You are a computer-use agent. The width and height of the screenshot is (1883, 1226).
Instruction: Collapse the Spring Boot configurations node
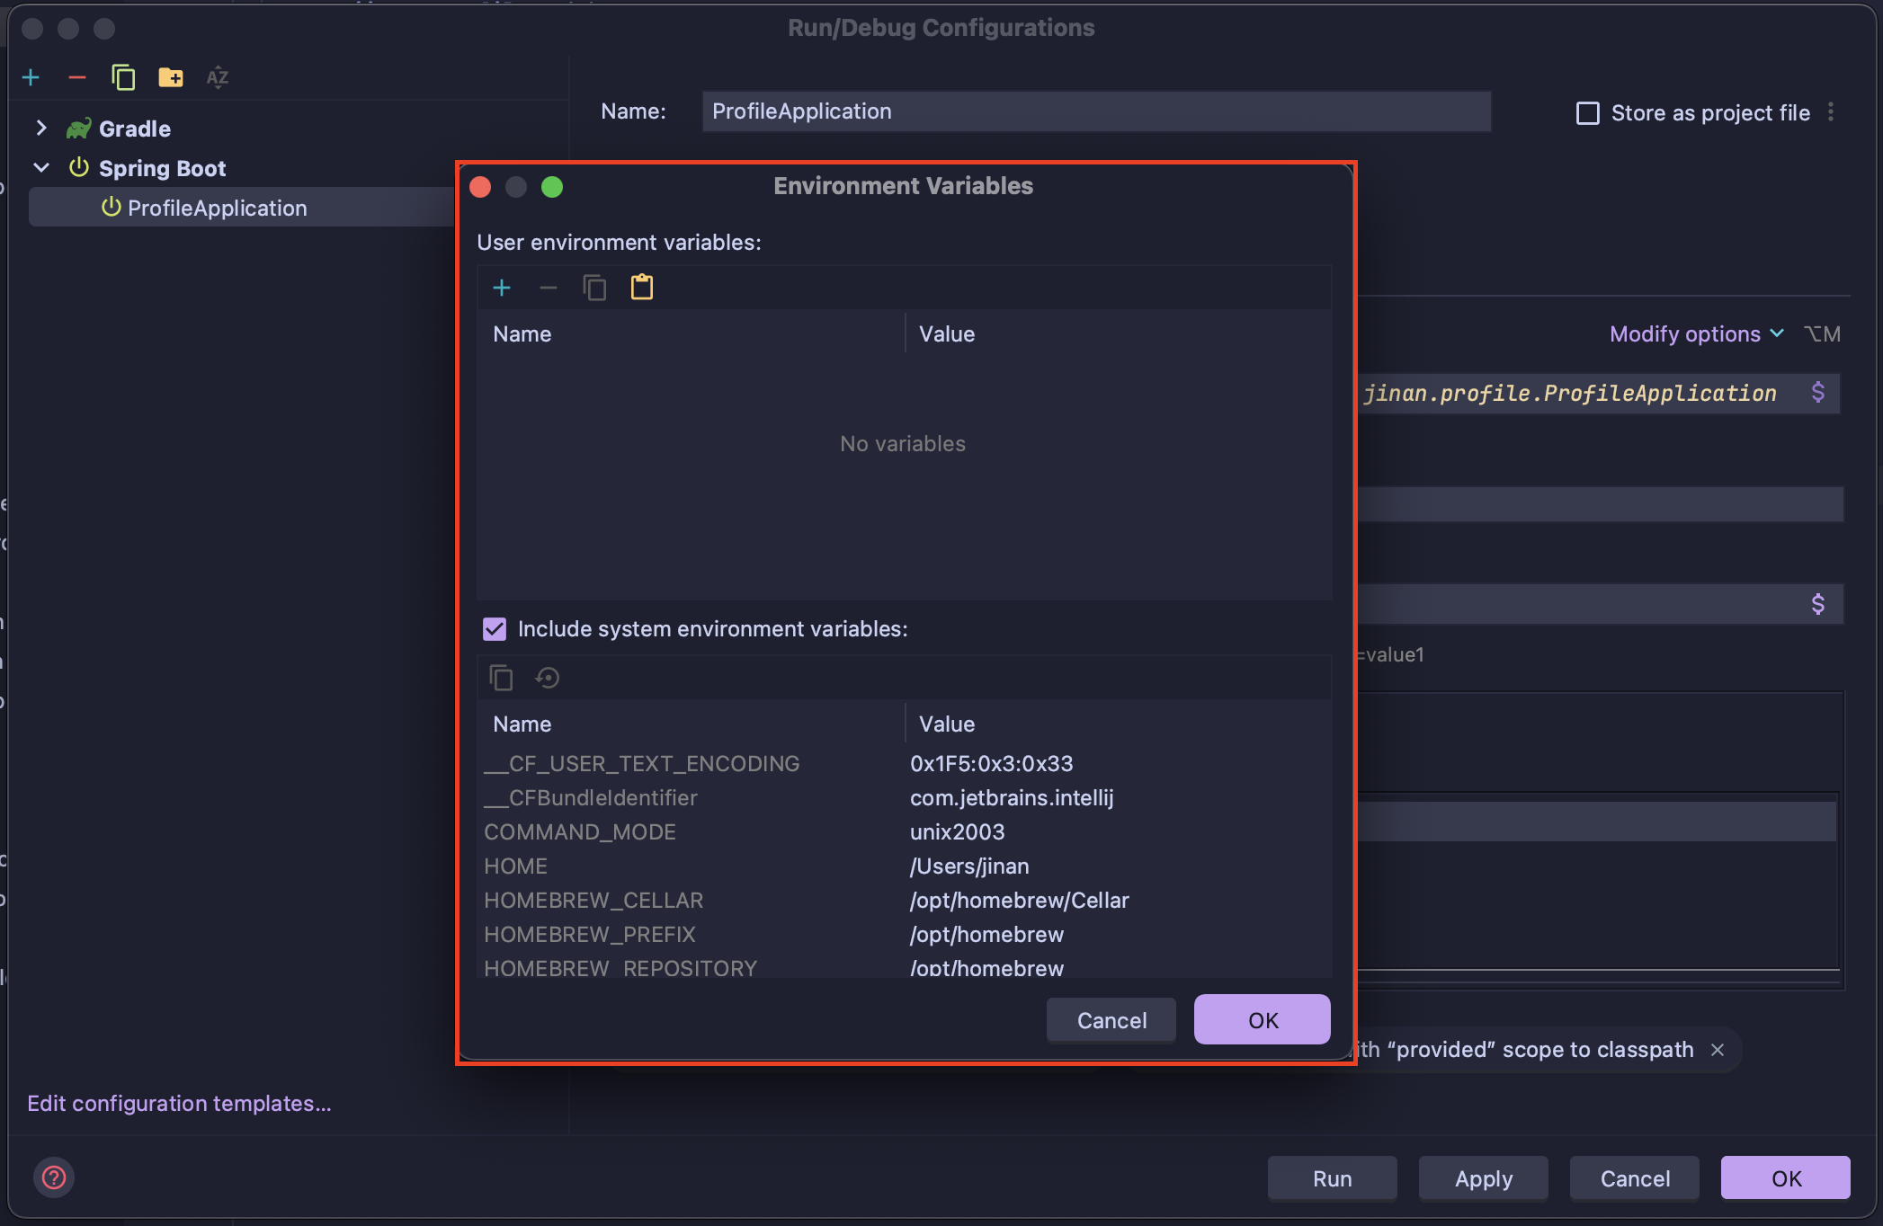41,168
